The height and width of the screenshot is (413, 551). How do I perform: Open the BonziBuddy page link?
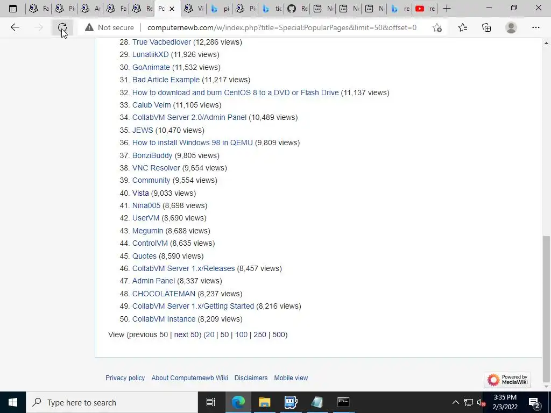click(152, 155)
